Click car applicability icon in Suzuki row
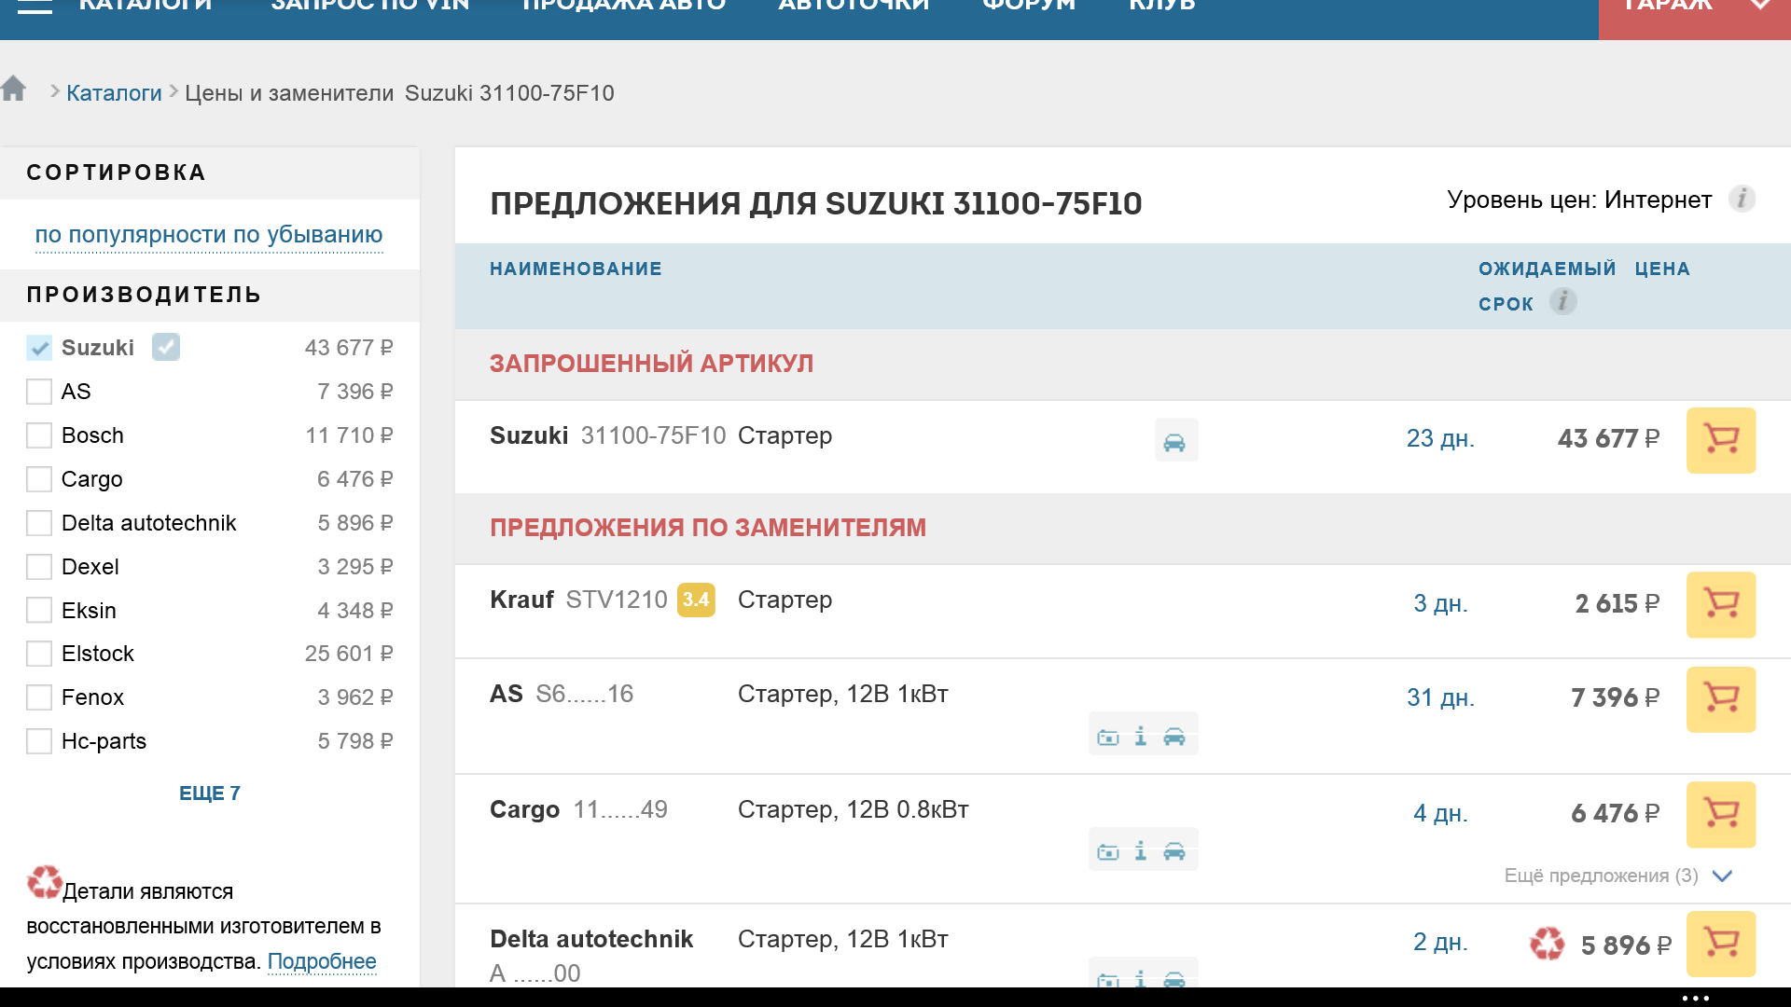Screen dimensions: 1791x1007 1175,441
